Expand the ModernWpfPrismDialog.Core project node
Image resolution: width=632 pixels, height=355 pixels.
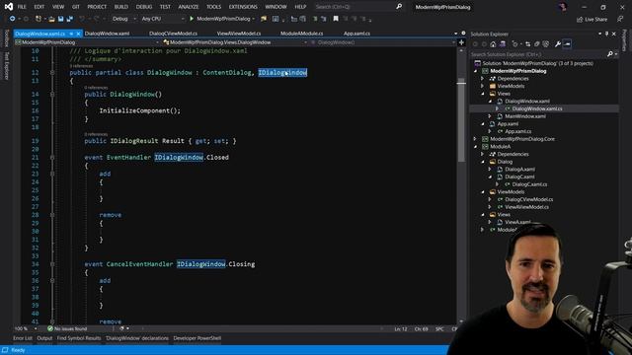click(x=475, y=139)
